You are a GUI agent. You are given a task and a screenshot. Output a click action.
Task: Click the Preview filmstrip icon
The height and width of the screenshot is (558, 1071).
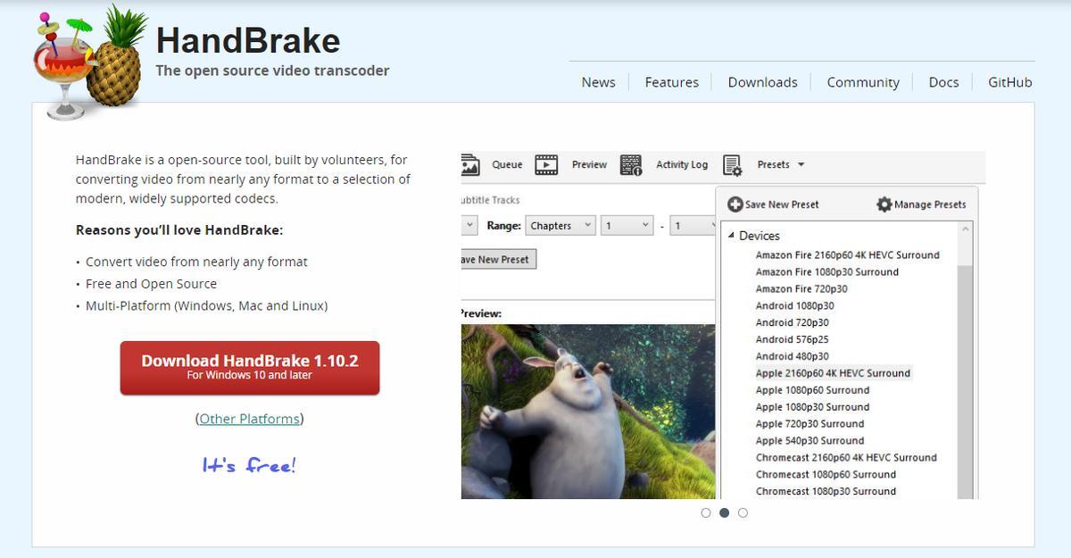coord(546,165)
